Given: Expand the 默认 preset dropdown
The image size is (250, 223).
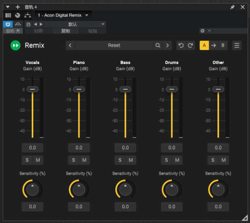Looking at the screenshot, I should pyautogui.click(x=103, y=24).
